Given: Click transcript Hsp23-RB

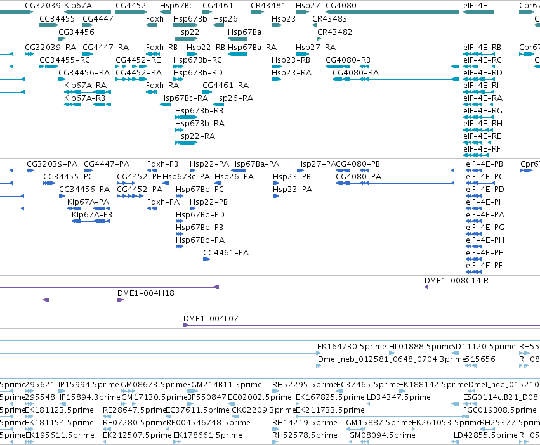Looking at the screenshot, I should click(291, 60).
